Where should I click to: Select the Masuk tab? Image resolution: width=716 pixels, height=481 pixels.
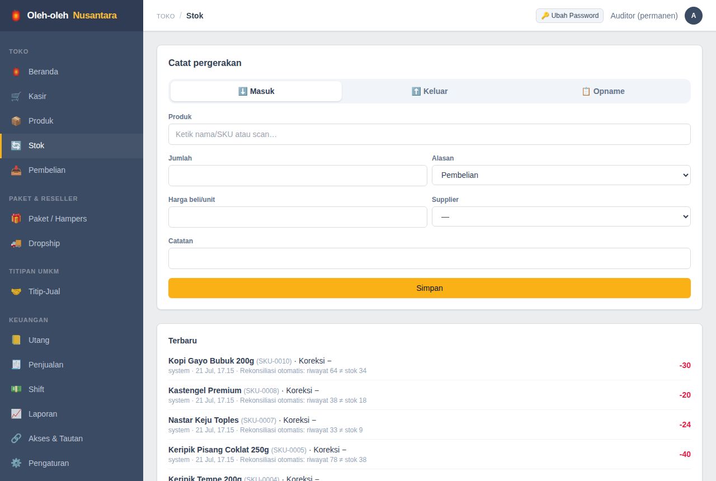256,91
